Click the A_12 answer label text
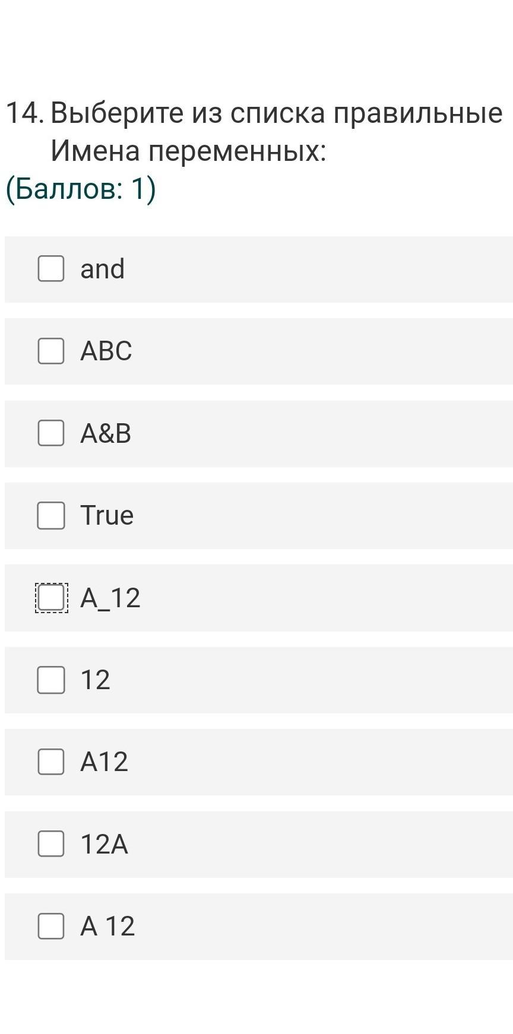Screen dimensions: 513x1034 tap(110, 598)
